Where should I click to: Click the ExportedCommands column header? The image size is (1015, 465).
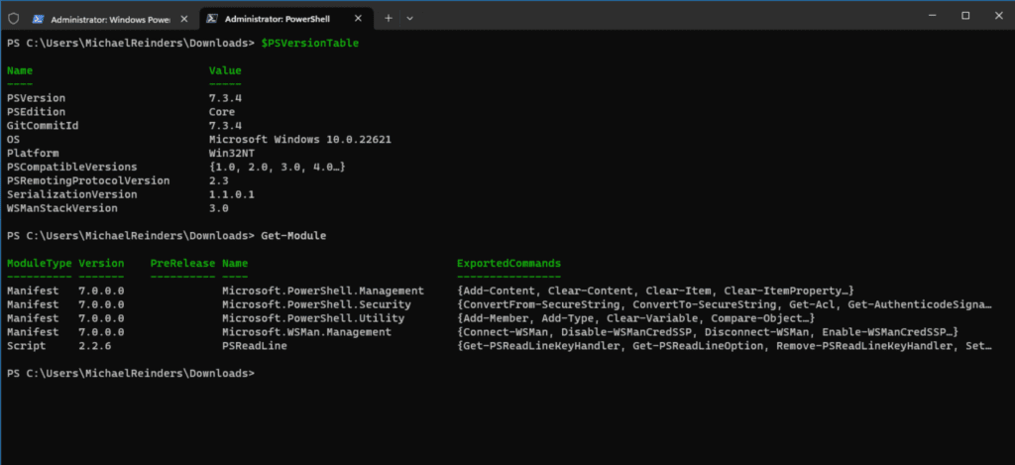pos(508,264)
